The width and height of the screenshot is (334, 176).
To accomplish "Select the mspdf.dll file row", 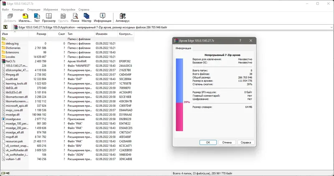I will tap(67, 137).
